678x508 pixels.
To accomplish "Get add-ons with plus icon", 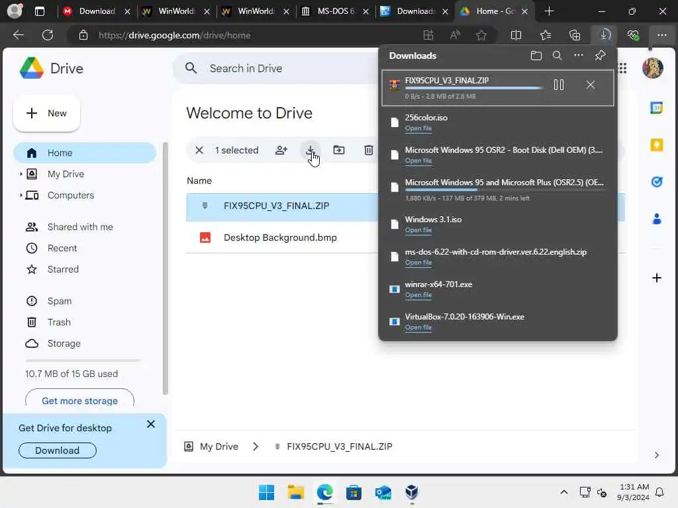I will click(656, 278).
